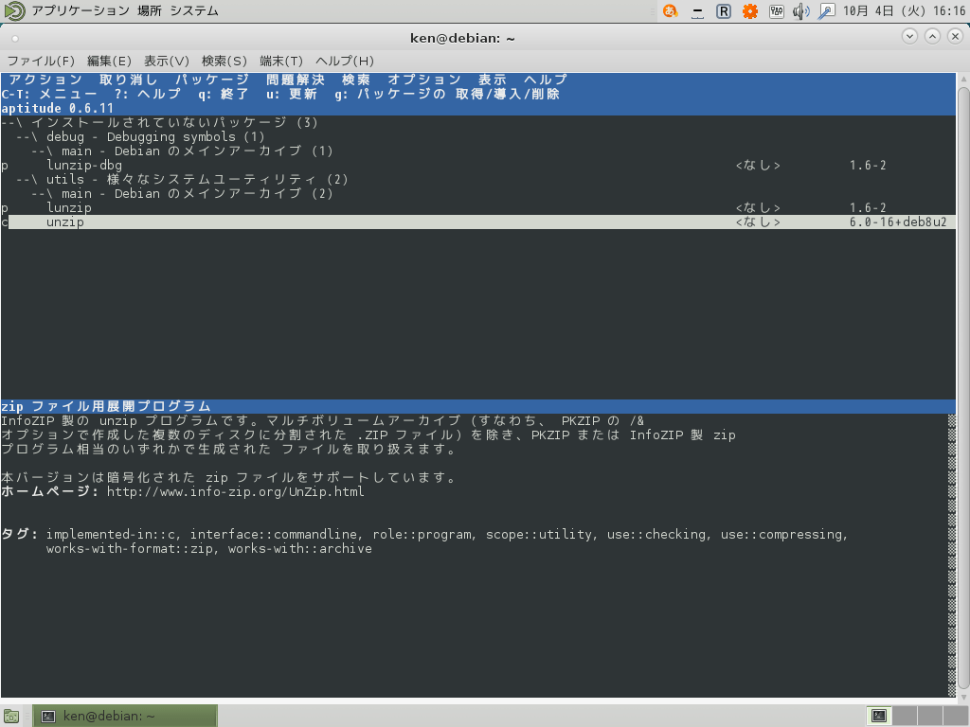
Task: Click <なし> installed version for lunzip
Action: tap(758, 207)
